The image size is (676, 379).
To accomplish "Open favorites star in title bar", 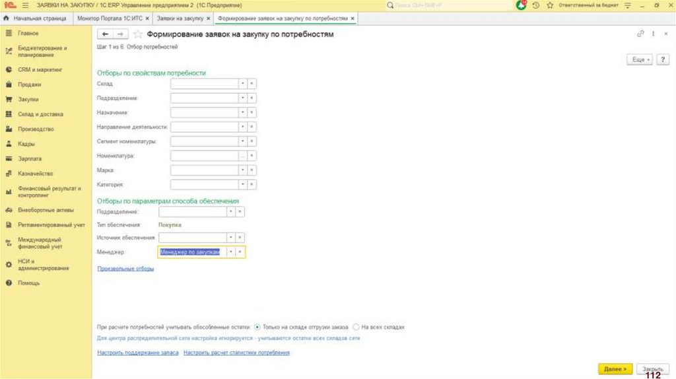I will point(550,5).
